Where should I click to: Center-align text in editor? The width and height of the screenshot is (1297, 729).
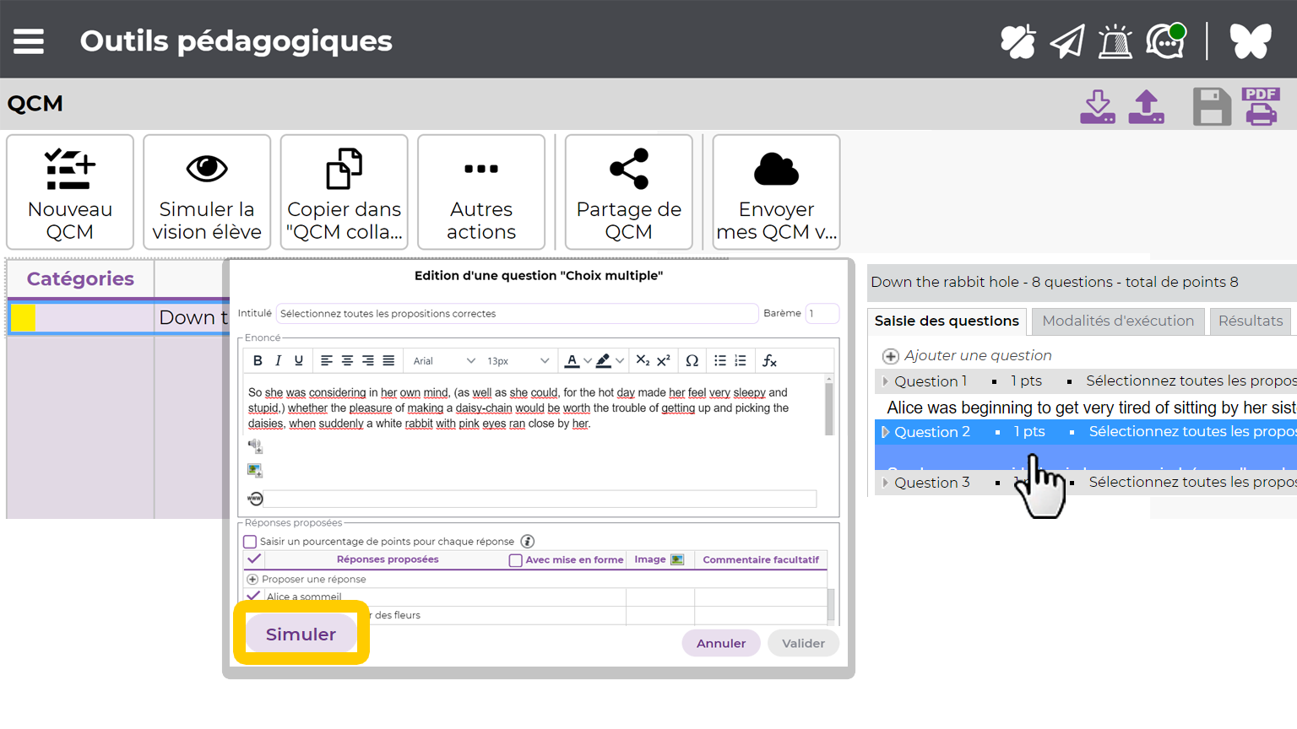347,360
